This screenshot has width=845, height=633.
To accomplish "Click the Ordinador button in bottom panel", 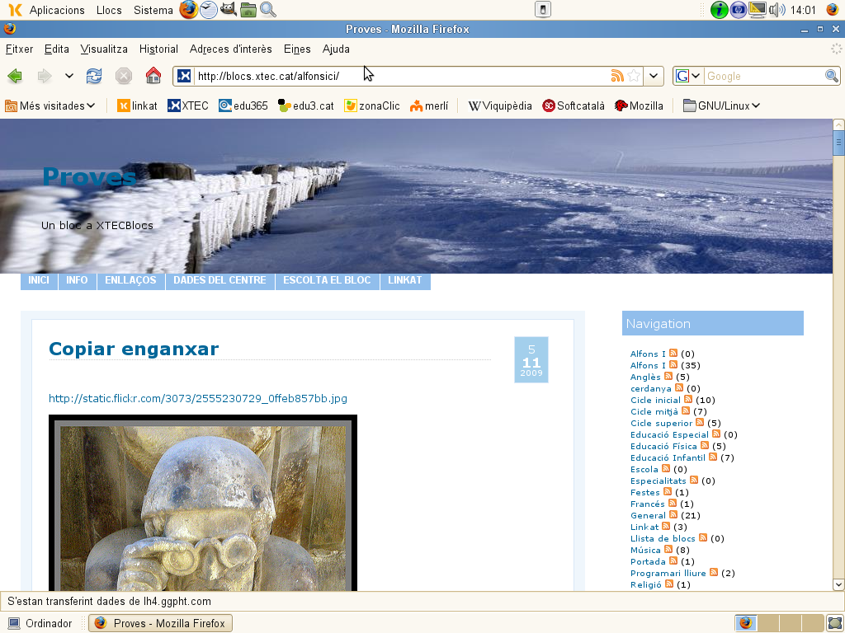I will 40,623.
